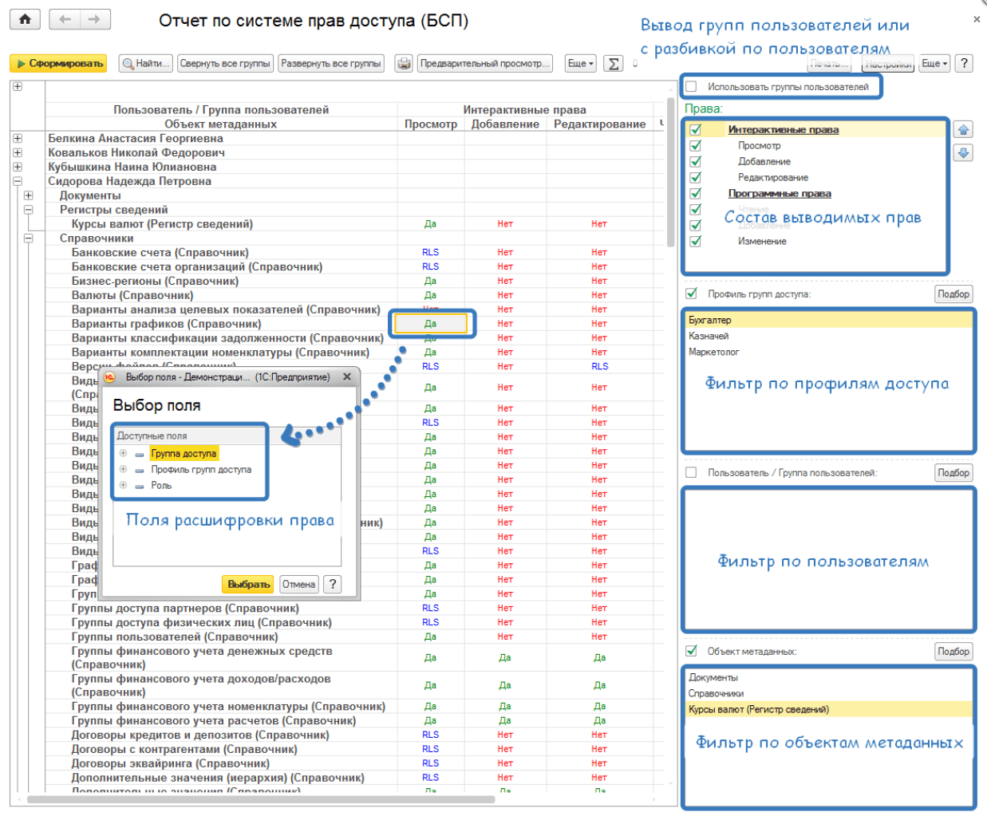
Task: Move right up with blue up arrow
Action: [963, 130]
